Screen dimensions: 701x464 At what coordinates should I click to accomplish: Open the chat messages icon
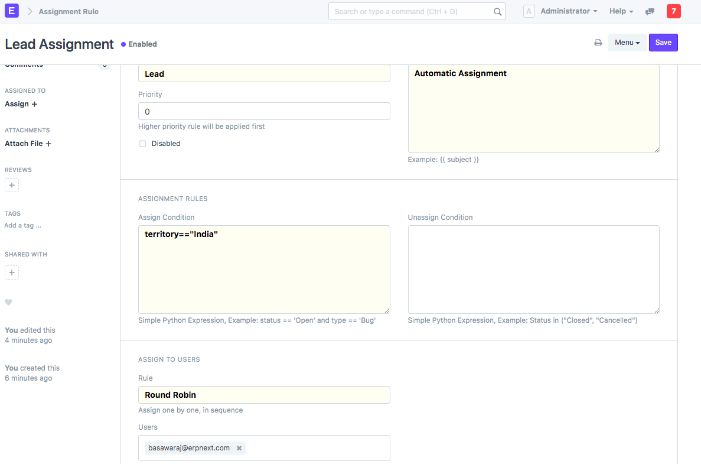(x=650, y=12)
